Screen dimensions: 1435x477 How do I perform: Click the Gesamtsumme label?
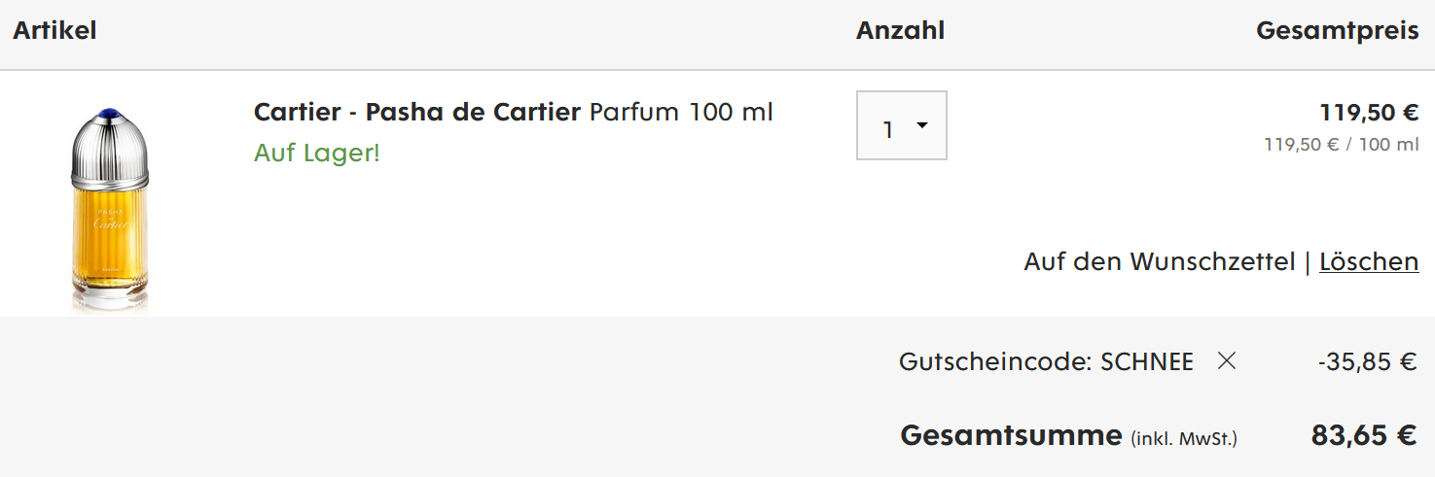(1011, 435)
